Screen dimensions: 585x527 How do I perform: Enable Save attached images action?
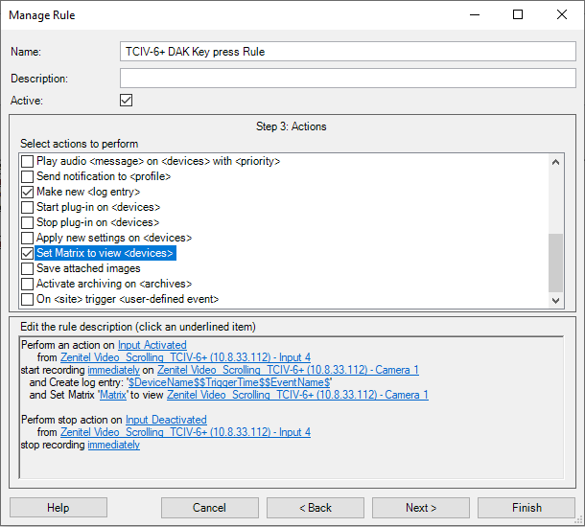point(28,269)
